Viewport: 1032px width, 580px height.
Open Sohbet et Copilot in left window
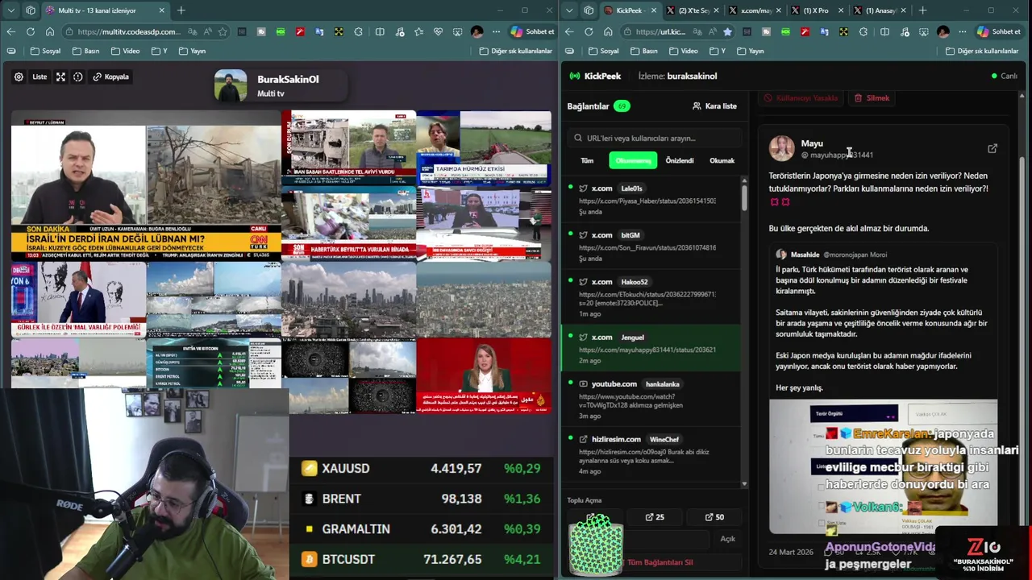pos(532,31)
